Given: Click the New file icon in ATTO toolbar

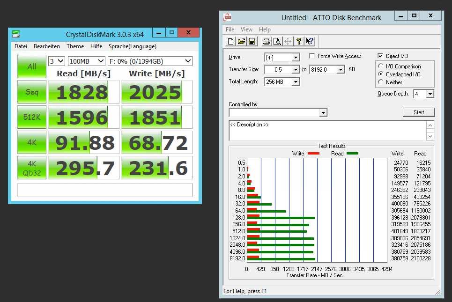Looking at the screenshot, I should click(230, 42).
